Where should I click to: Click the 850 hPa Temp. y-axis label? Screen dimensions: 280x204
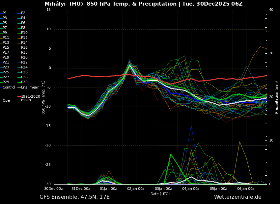point(43,97)
